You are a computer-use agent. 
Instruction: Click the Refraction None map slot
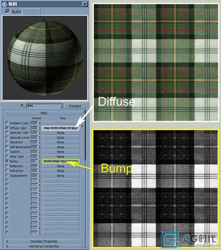(x=61, y=171)
